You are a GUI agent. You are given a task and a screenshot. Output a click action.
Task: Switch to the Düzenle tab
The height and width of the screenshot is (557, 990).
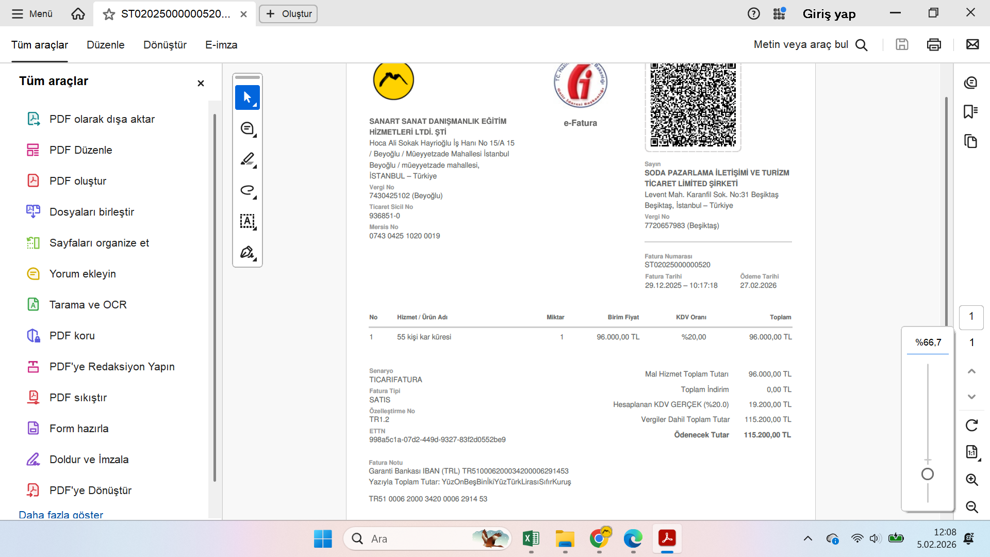coord(106,45)
